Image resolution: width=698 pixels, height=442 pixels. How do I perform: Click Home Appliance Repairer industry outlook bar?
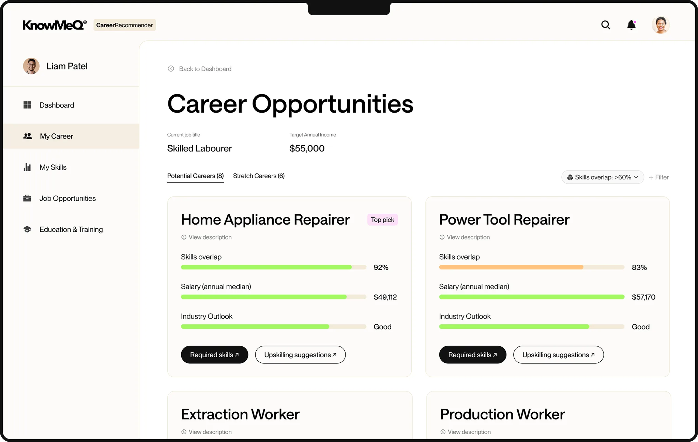pyautogui.click(x=274, y=327)
